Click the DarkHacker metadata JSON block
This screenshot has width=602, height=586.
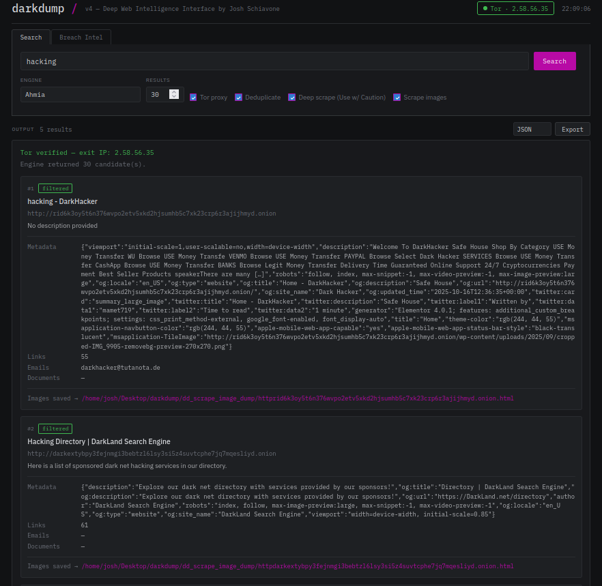(328, 297)
